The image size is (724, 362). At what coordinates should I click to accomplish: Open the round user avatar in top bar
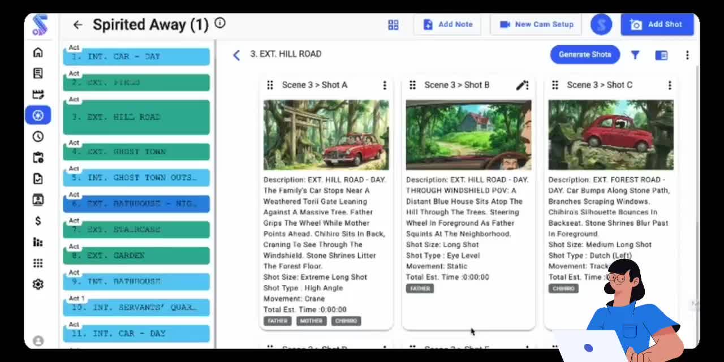pos(601,24)
